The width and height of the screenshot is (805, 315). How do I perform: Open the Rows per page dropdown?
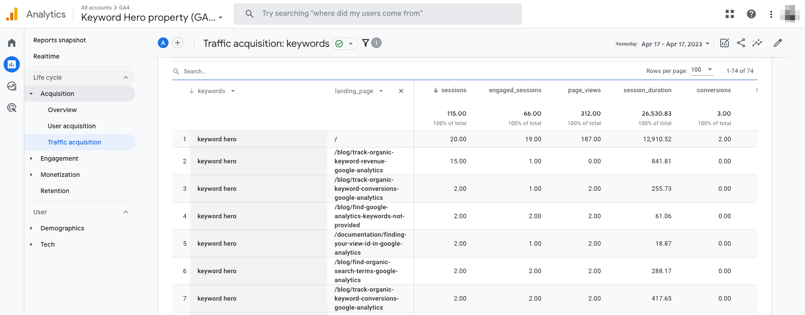pyautogui.click(x=703, y=70)
